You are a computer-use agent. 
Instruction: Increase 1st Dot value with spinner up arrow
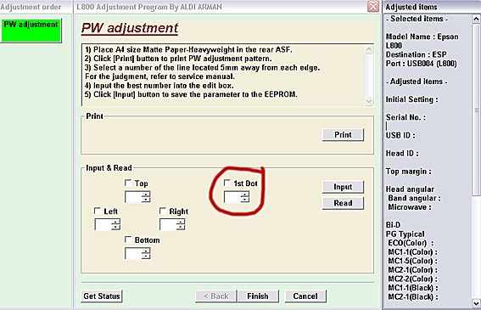(x=245, y=194)
